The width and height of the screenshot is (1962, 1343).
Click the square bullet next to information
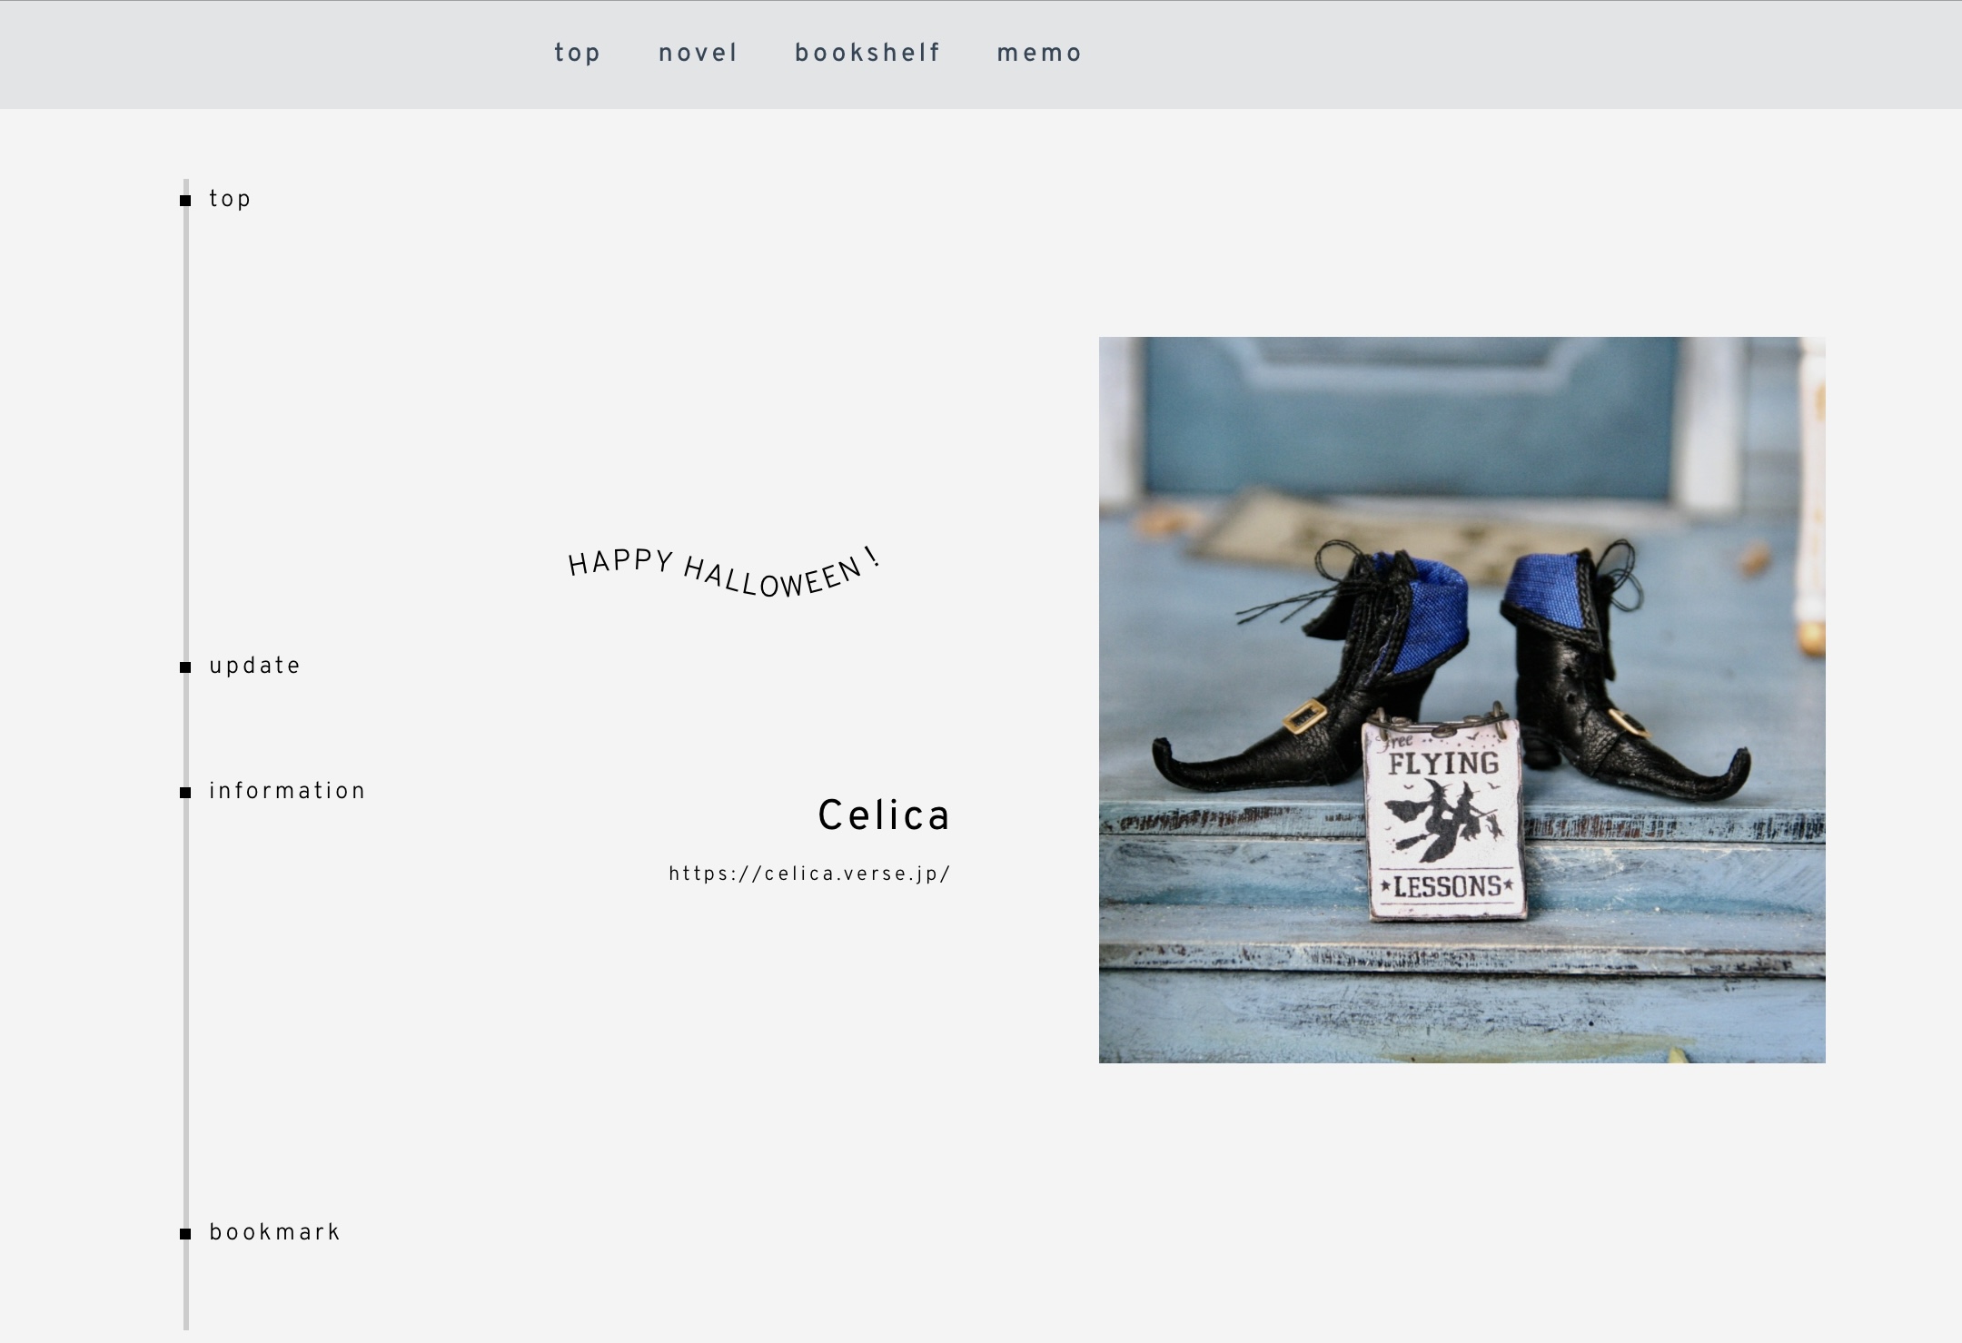tap(185, 793)
